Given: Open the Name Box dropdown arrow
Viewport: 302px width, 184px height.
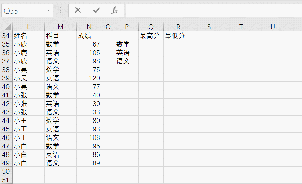Looking at the screenshot, I should click(48, 10).
